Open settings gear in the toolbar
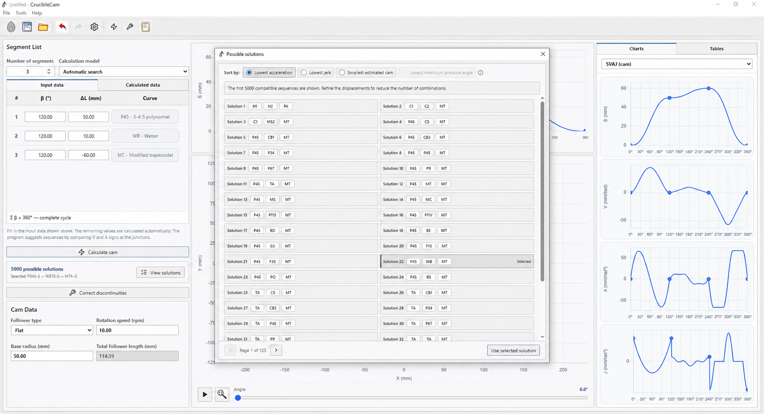The height and width of the screenshot is (414, 764). click(94, 27)
